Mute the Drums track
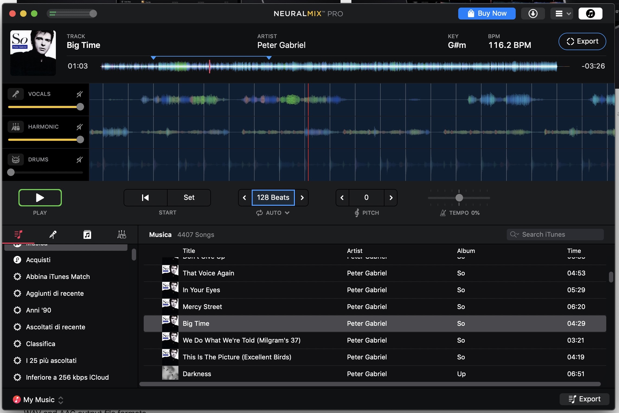619x413 pixels. (79, 160)
